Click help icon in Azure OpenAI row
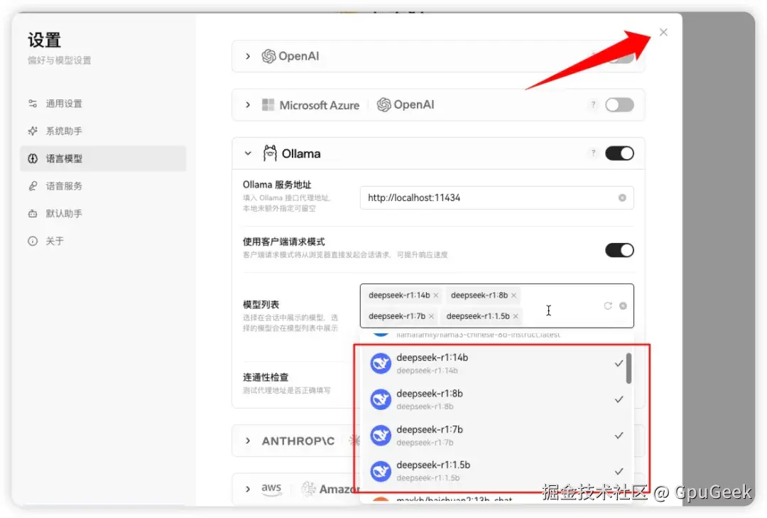 593,104
